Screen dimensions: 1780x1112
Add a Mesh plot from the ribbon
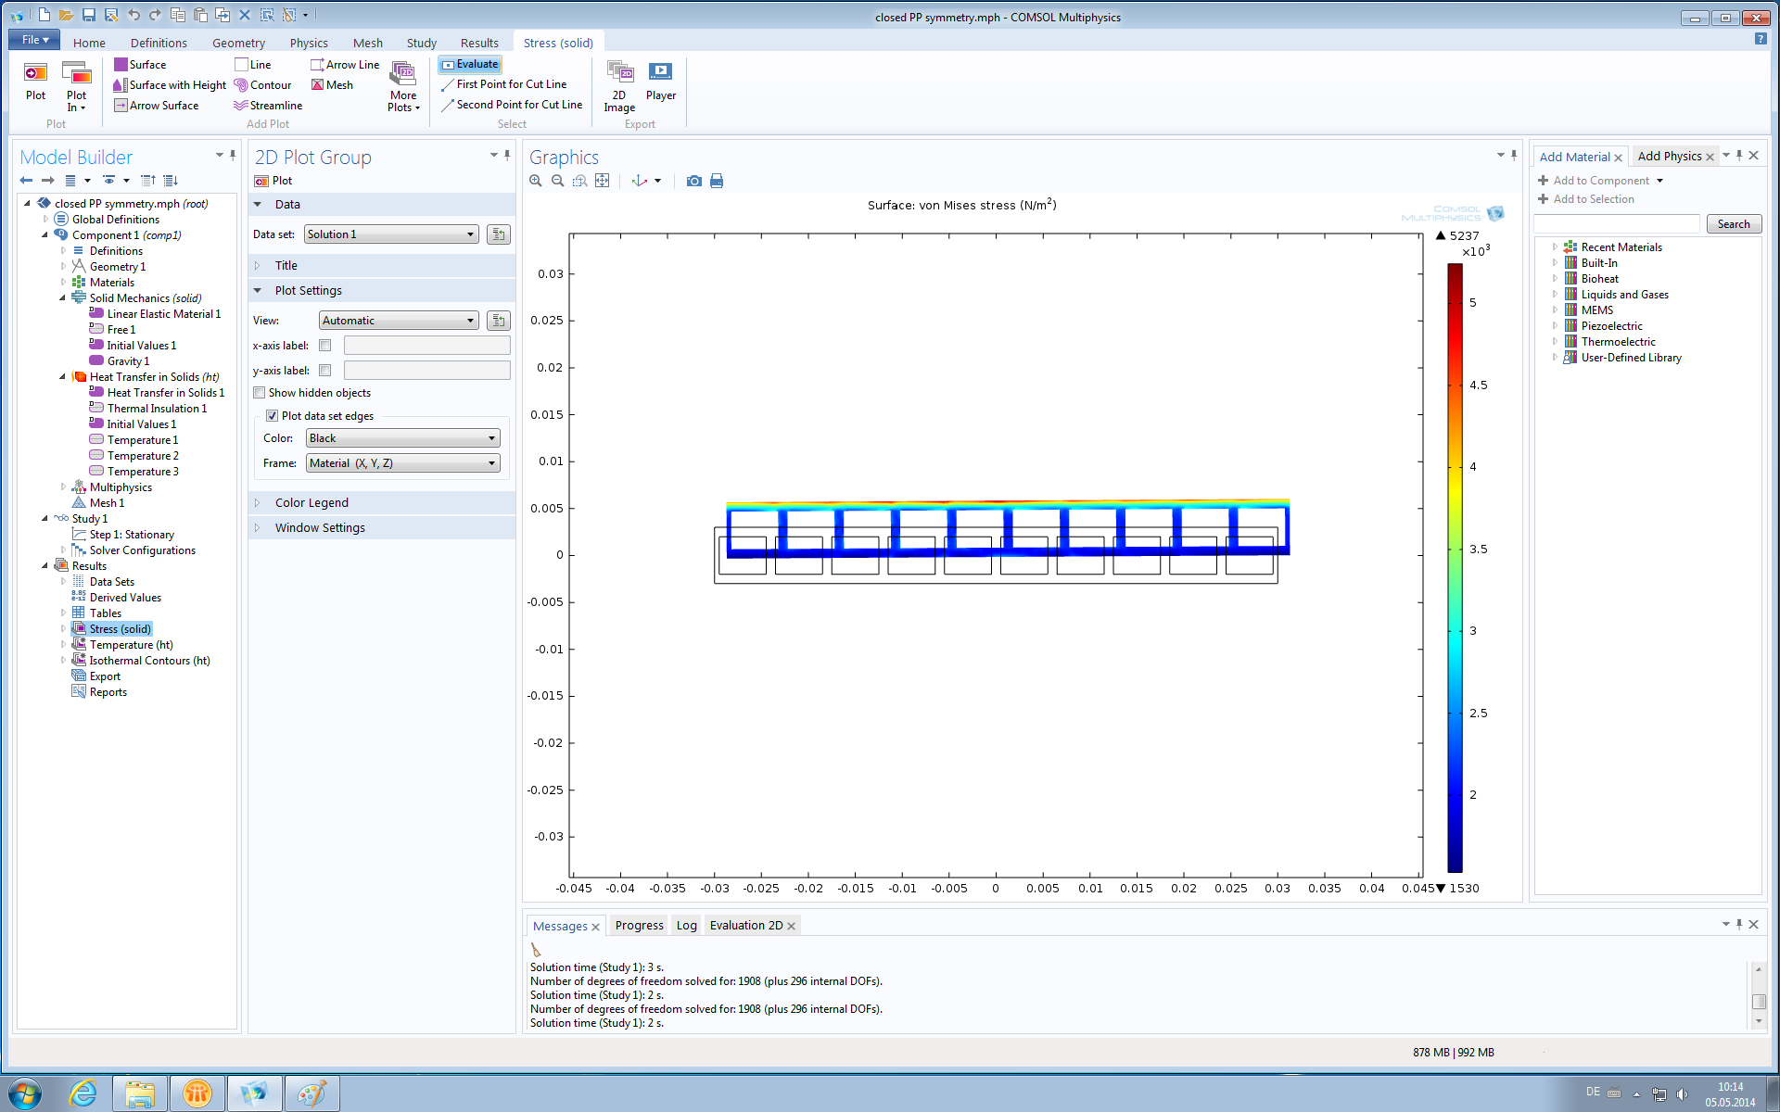coord(332,85)
